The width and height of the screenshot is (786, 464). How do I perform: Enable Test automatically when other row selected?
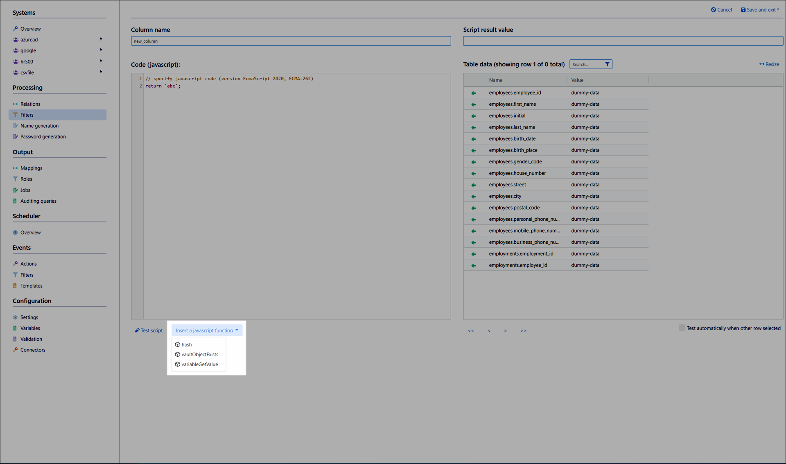point(682,328)
